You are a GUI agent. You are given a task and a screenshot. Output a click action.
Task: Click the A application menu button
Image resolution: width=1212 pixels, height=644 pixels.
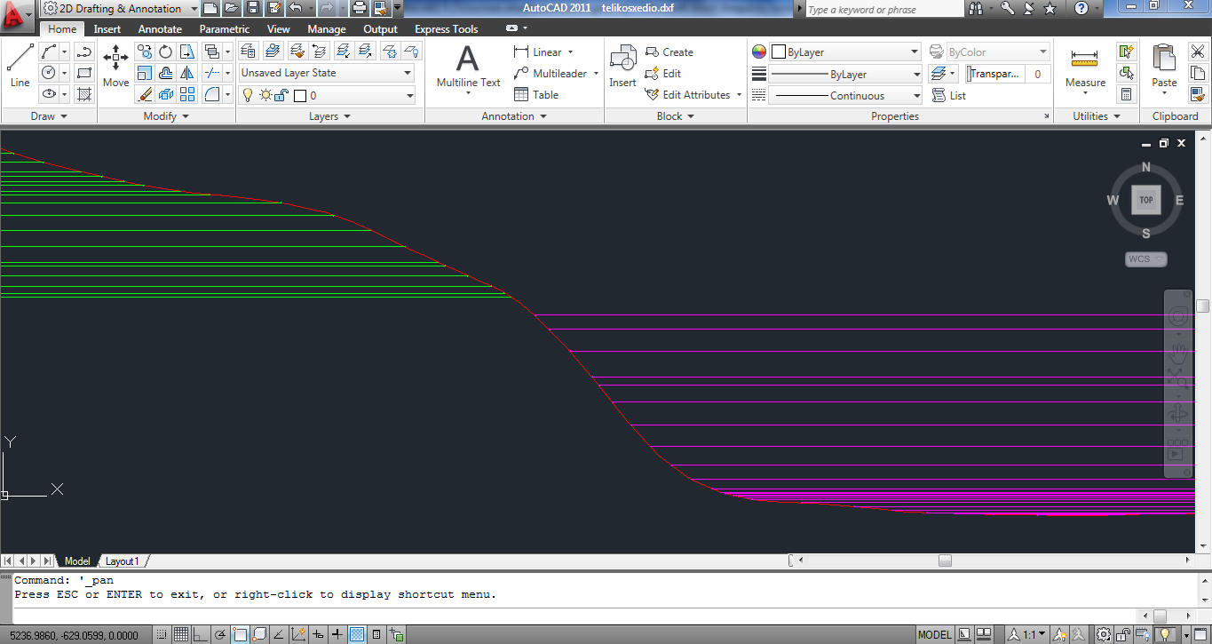19,14
